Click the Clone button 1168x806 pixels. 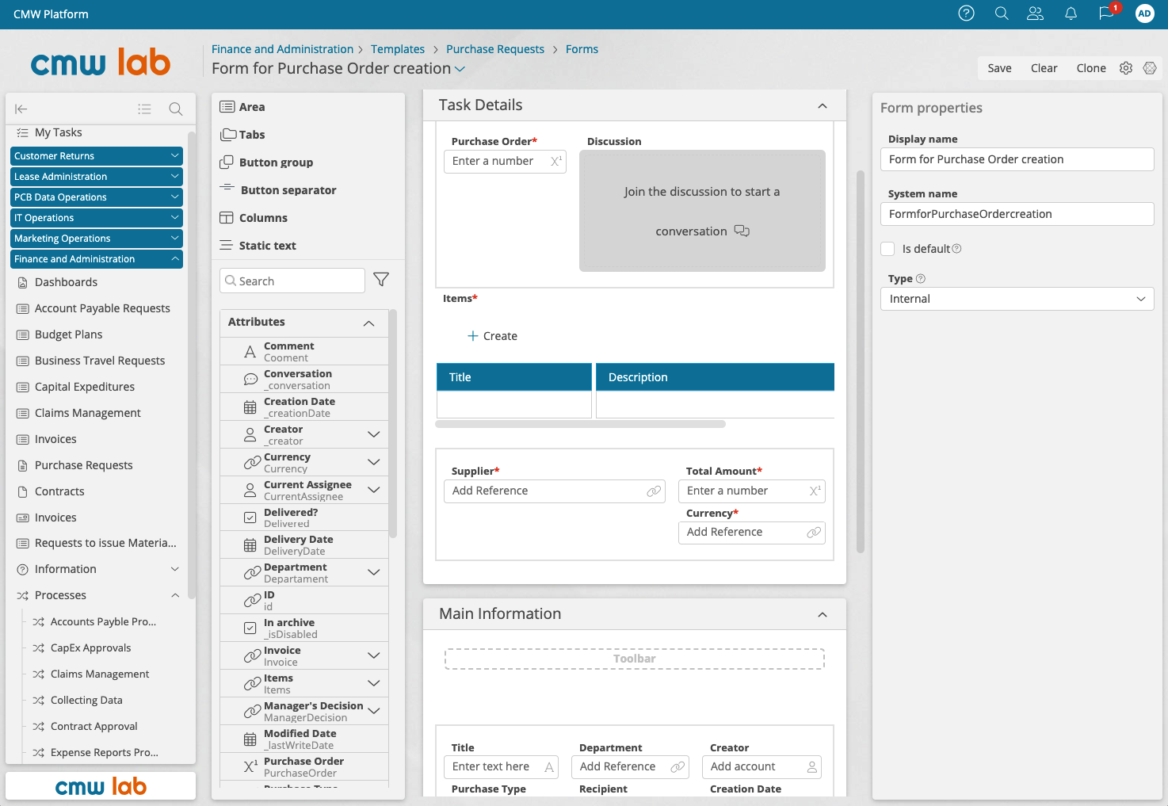1090,68
